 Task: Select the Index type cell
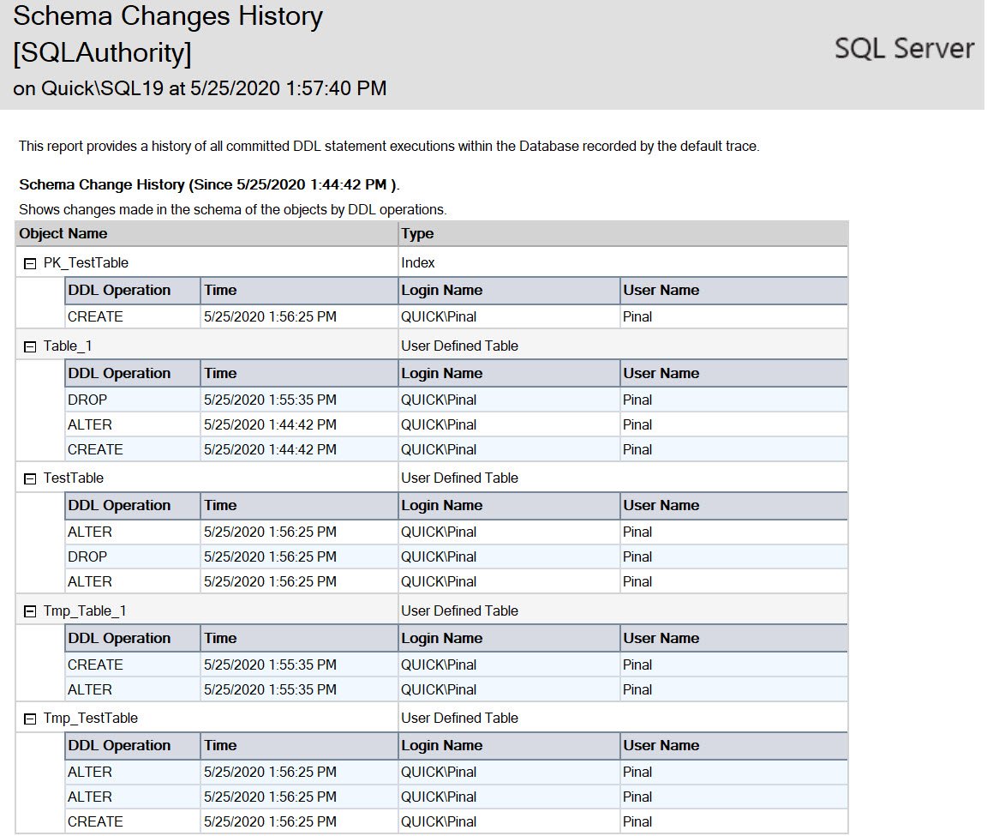(418, 262)
